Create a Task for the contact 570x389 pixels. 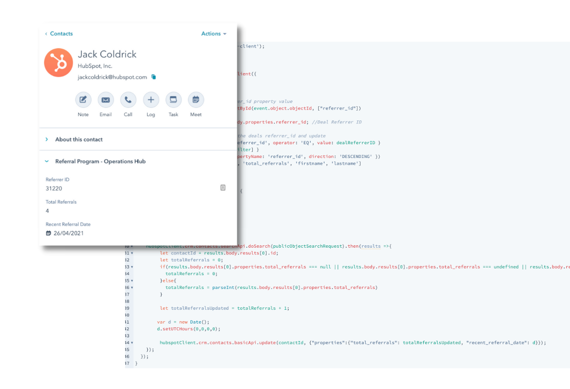(x=173, y=100)
